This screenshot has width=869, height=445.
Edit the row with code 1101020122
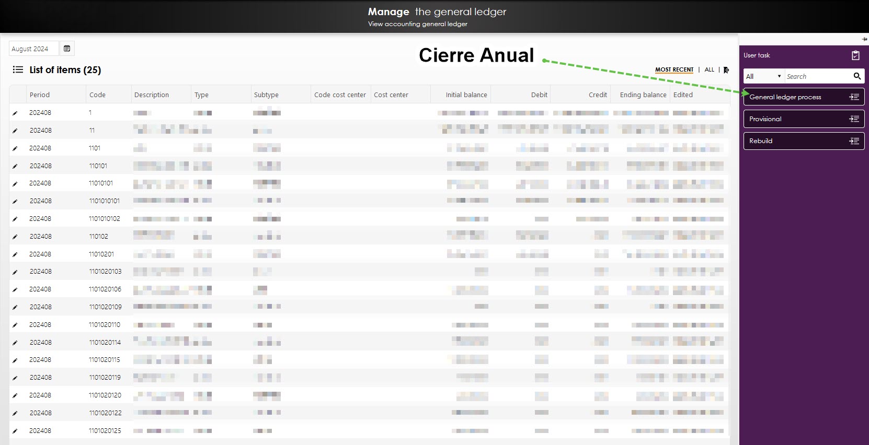coord(15,413)
